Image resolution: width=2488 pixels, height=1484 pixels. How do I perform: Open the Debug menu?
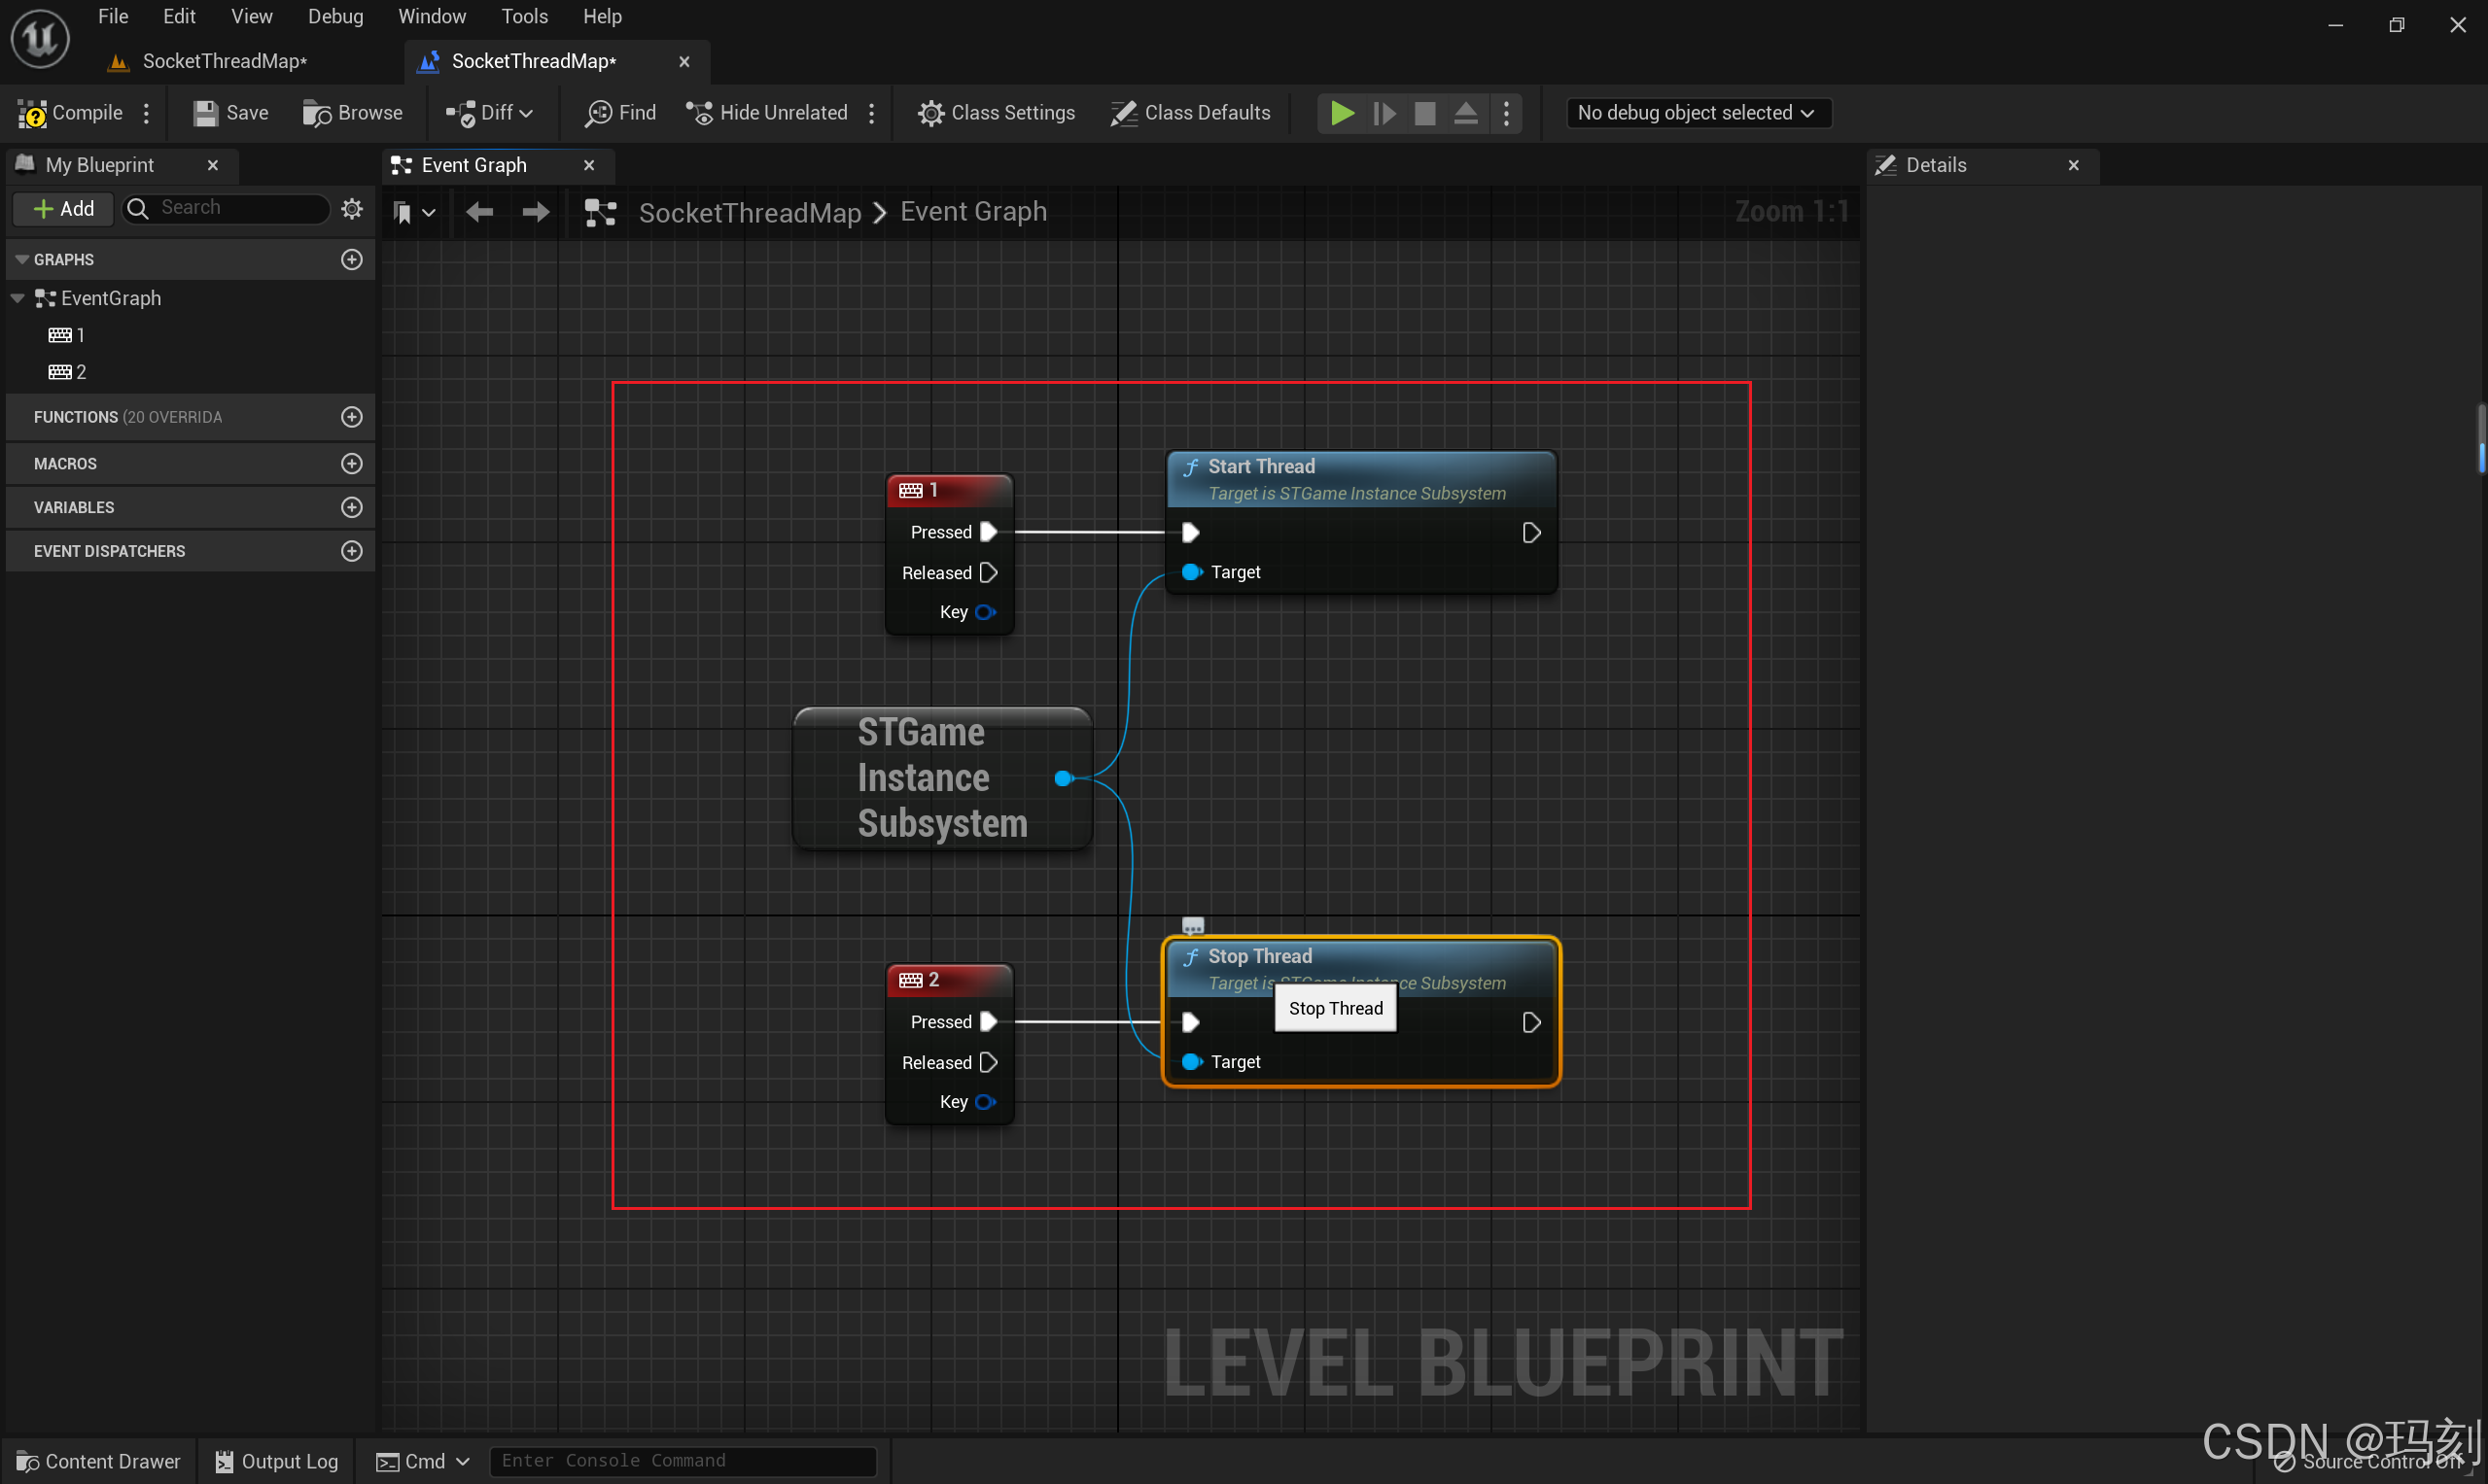(x=335, y=16)
